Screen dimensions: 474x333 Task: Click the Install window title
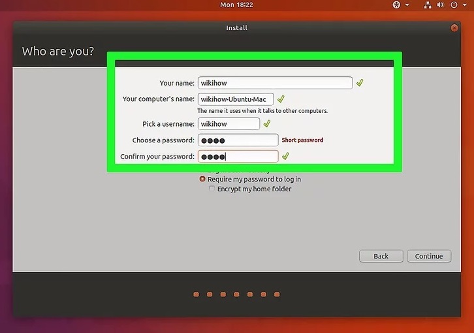[237, 28]
